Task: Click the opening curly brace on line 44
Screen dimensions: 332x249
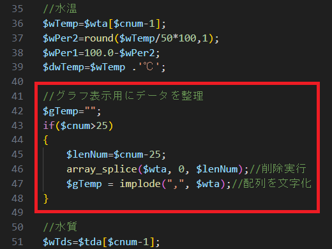Action: click(45, 140)
